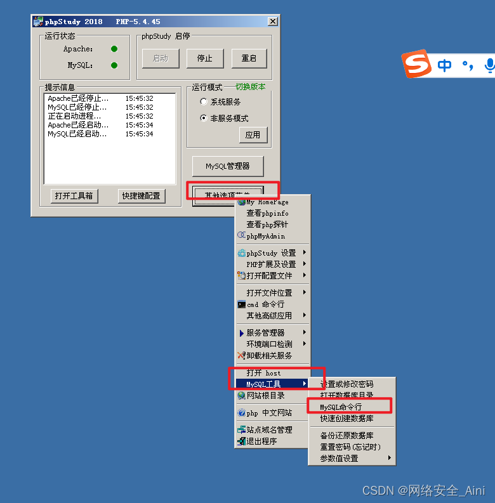Click 'Apache已经停止...' log line
Viewport: 495px width, 503px height.
click(100, 98)
